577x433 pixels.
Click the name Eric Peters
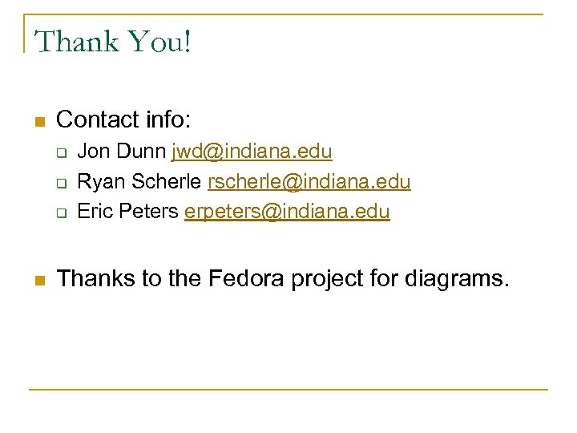(128, 212)
